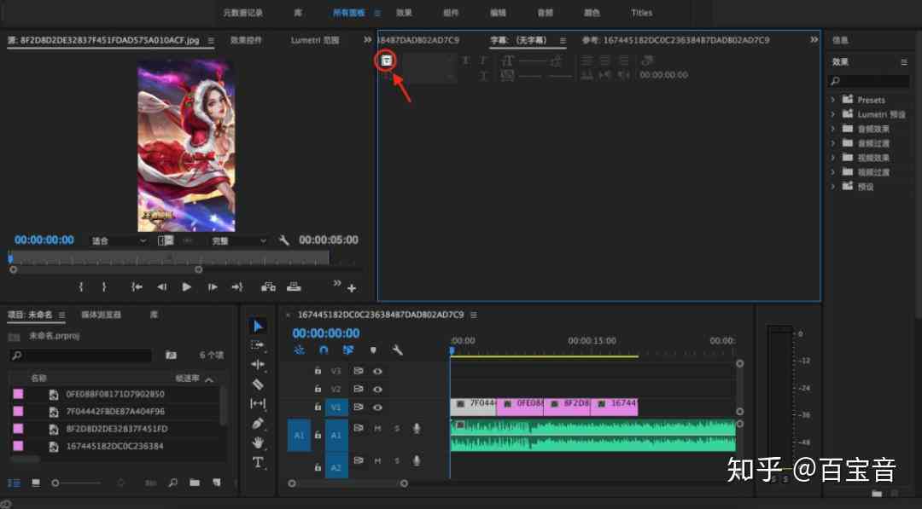Click the pink label swatch for 0FE088F08171D7902850
Viewport: 922px width, 509px height.
(x=18, y=394)
